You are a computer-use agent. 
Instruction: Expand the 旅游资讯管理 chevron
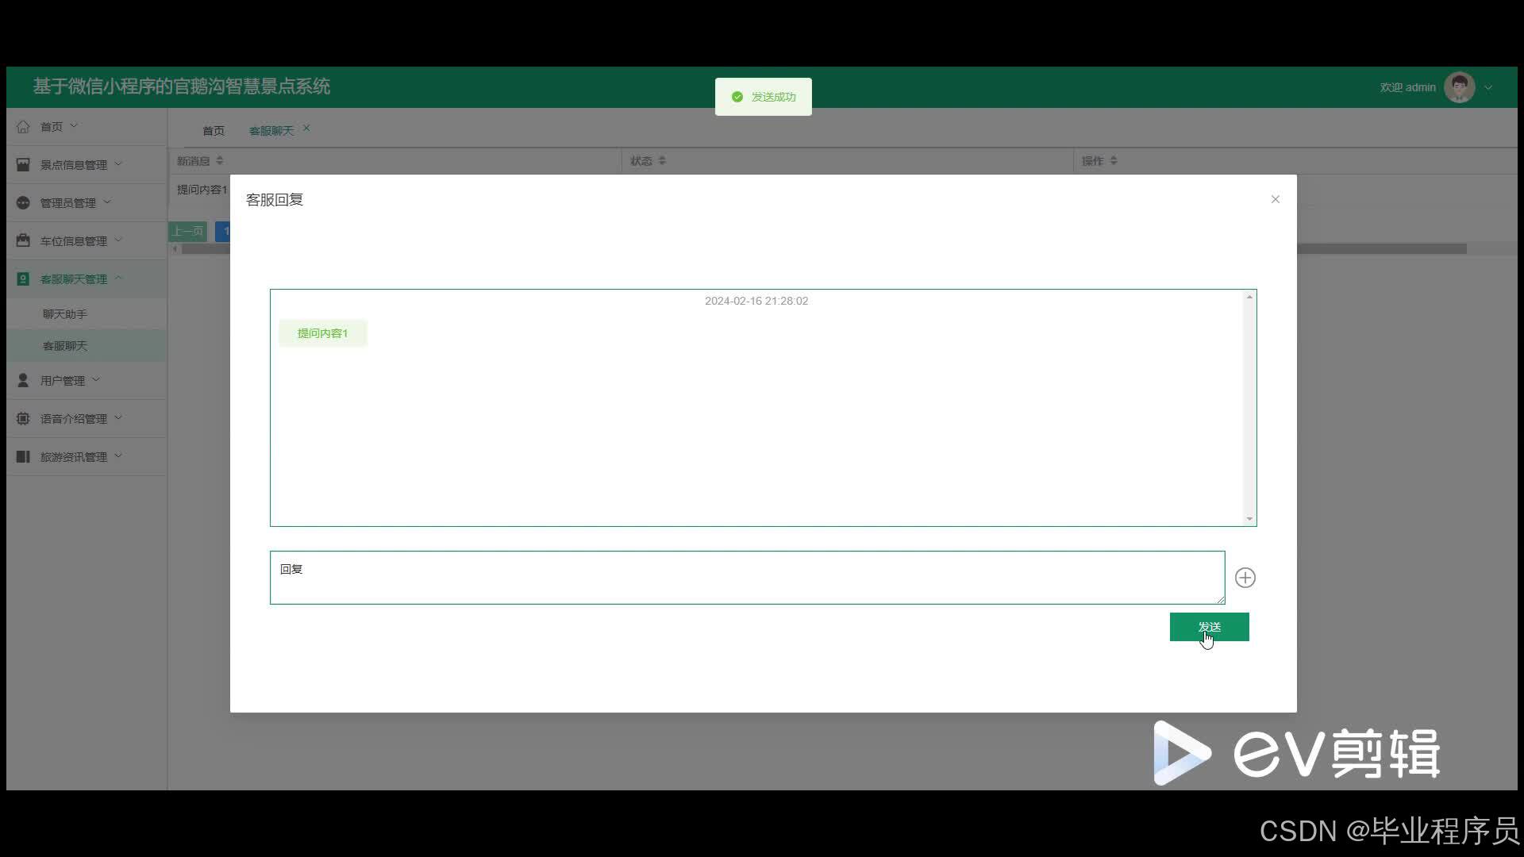pyautogui.click(x=118, y=455)
